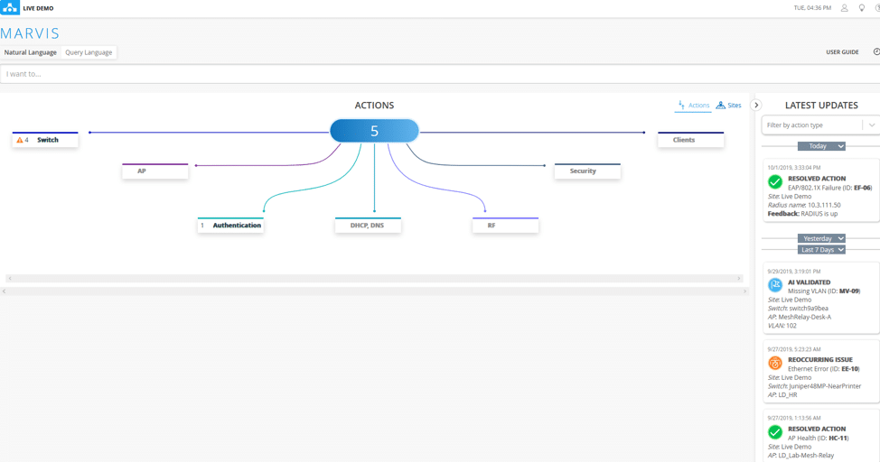Open the user account profile icon

coord(845,8)
